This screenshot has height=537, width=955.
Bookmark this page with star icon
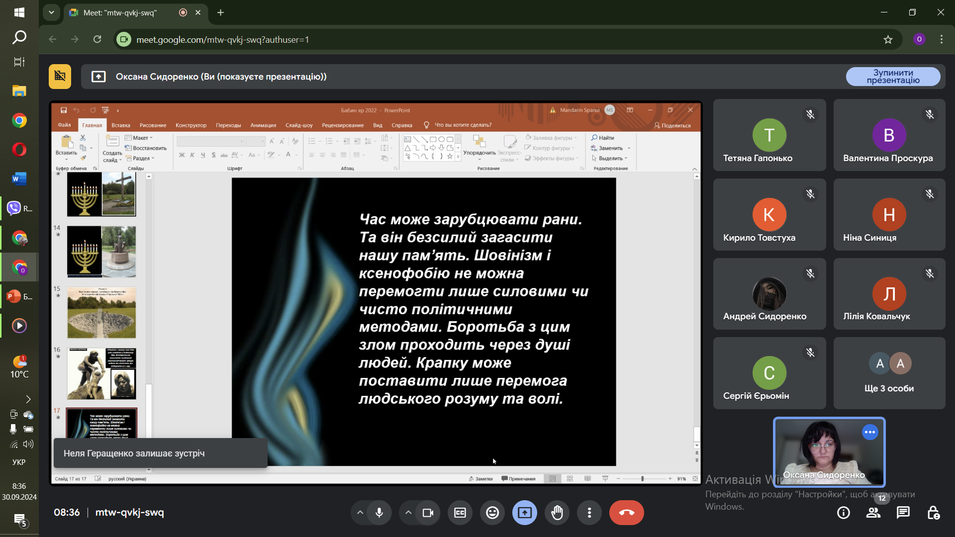[888, 40]
